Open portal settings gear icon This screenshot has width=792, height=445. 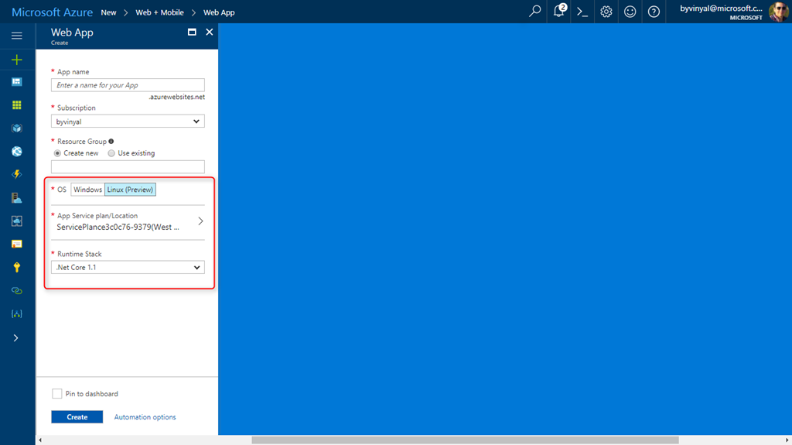[x=606, y=12]
